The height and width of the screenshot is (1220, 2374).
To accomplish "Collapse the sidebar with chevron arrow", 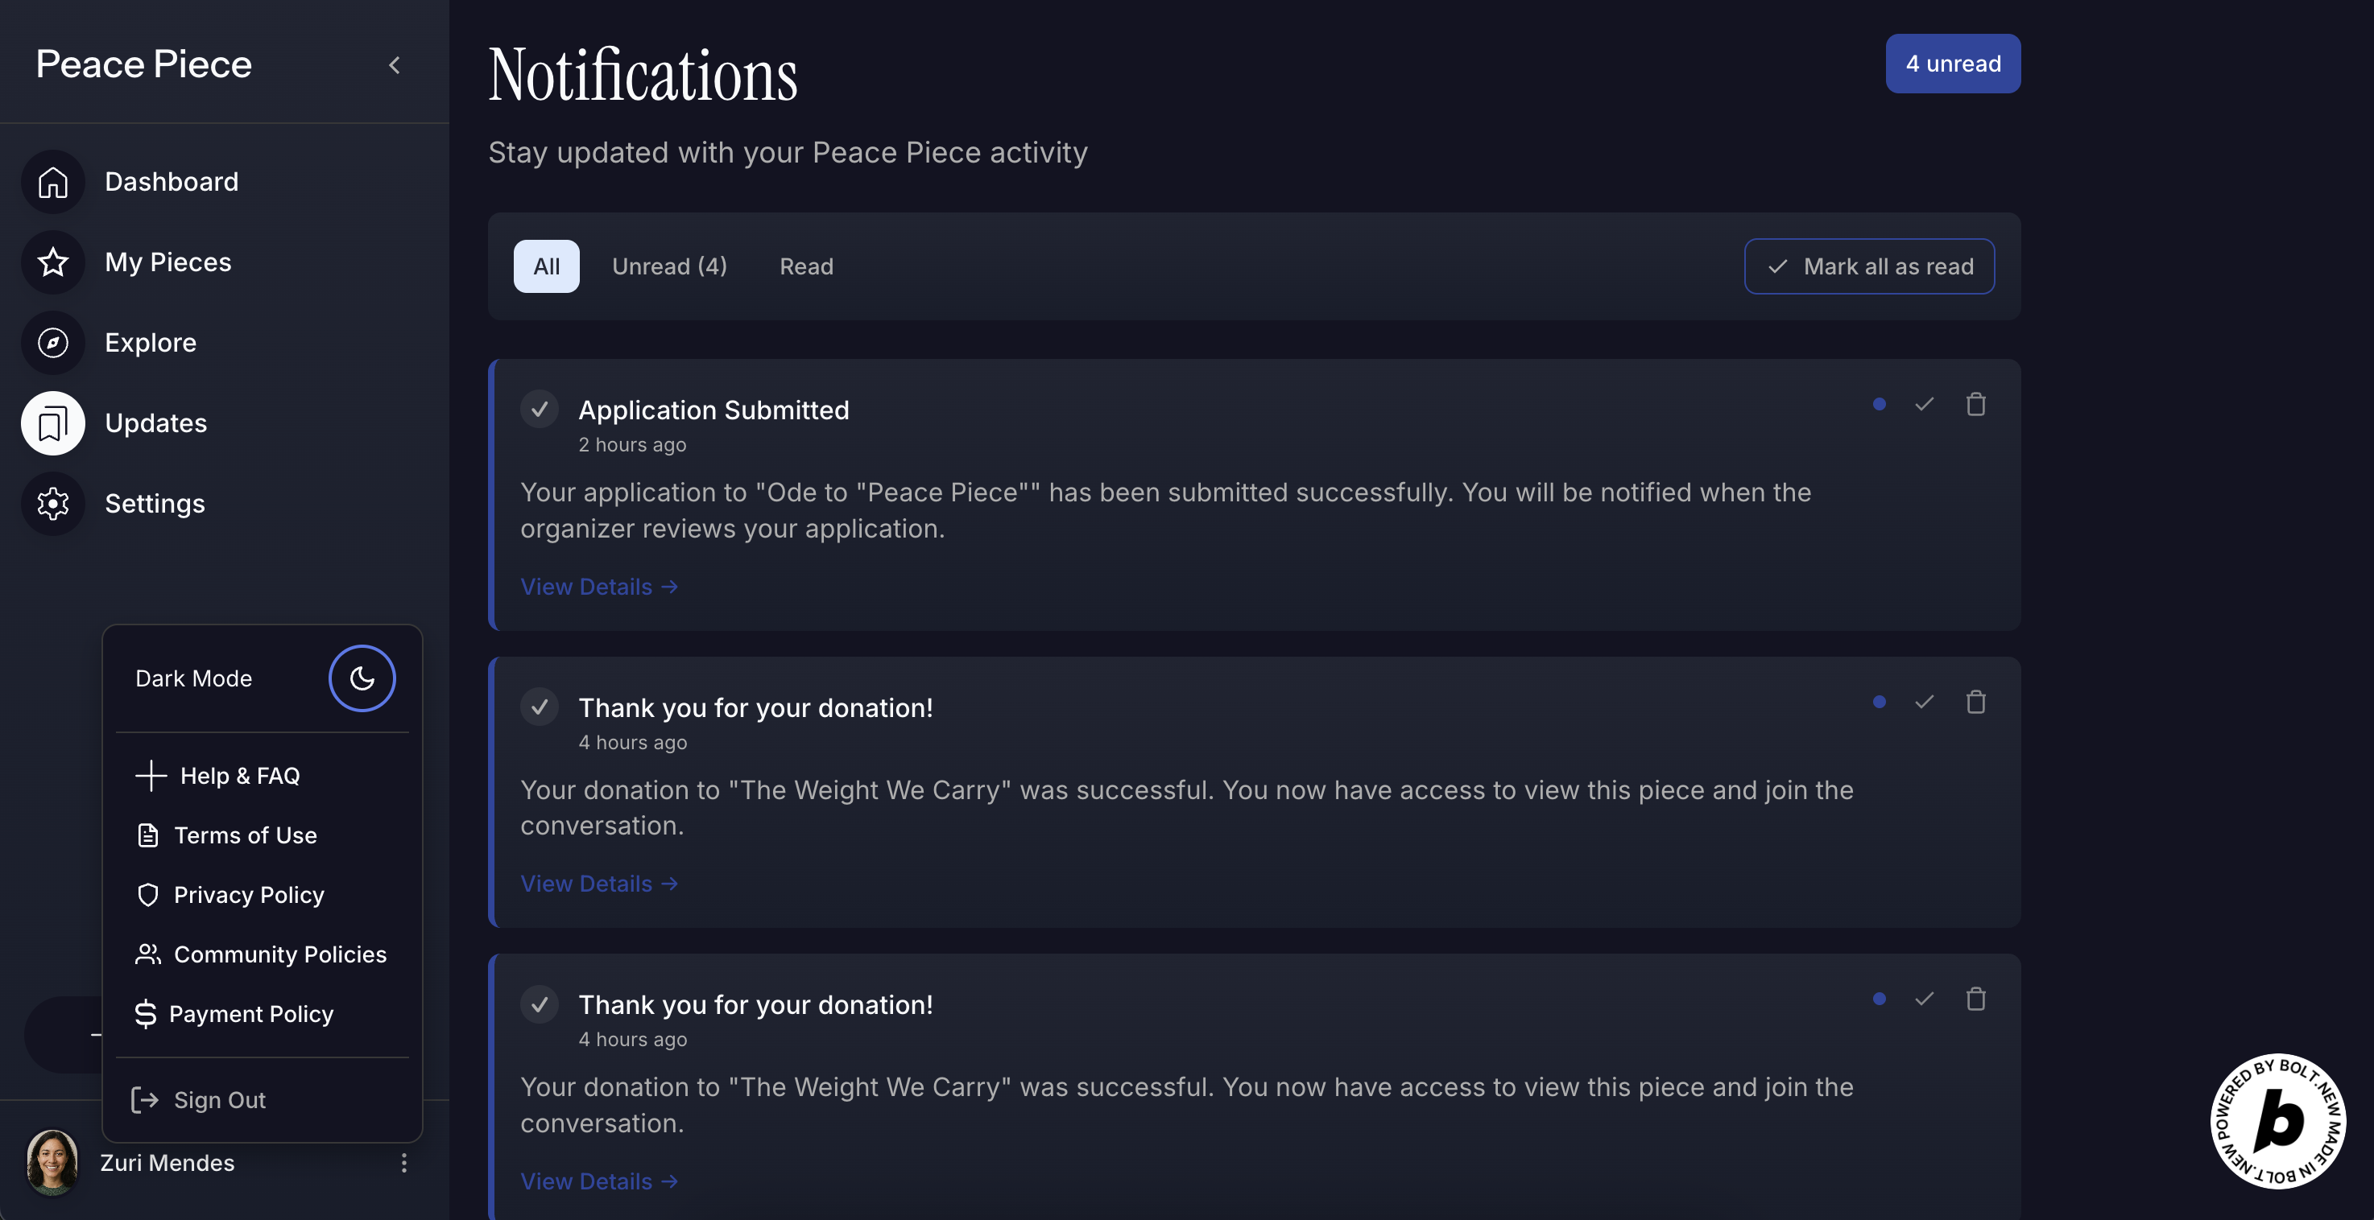I will (x=395, y=65).
